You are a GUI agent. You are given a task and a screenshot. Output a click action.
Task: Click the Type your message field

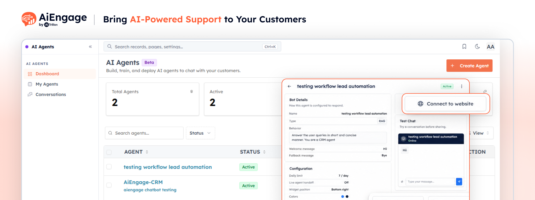point(430,182)
